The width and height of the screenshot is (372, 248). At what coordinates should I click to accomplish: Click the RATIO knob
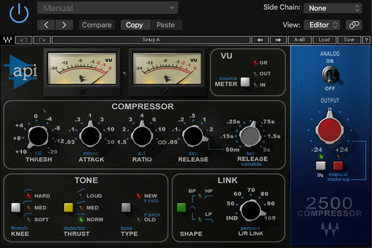point(142,136)
